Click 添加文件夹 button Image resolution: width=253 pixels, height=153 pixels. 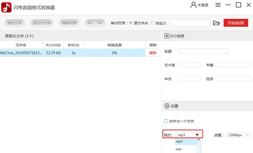tap(42, 23)
